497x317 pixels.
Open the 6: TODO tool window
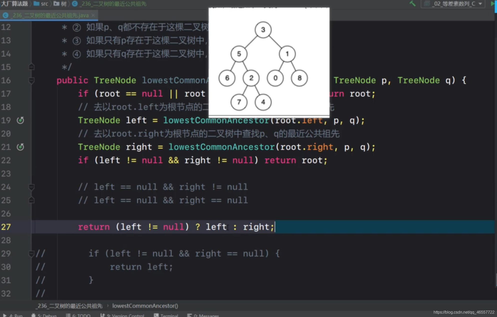point(78,315)
